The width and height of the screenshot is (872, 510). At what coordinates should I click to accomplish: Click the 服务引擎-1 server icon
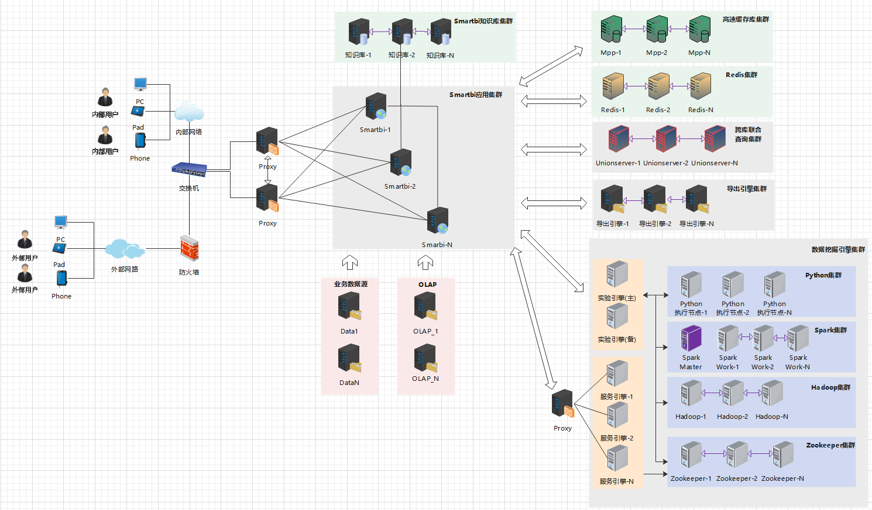tap(617, 374)
